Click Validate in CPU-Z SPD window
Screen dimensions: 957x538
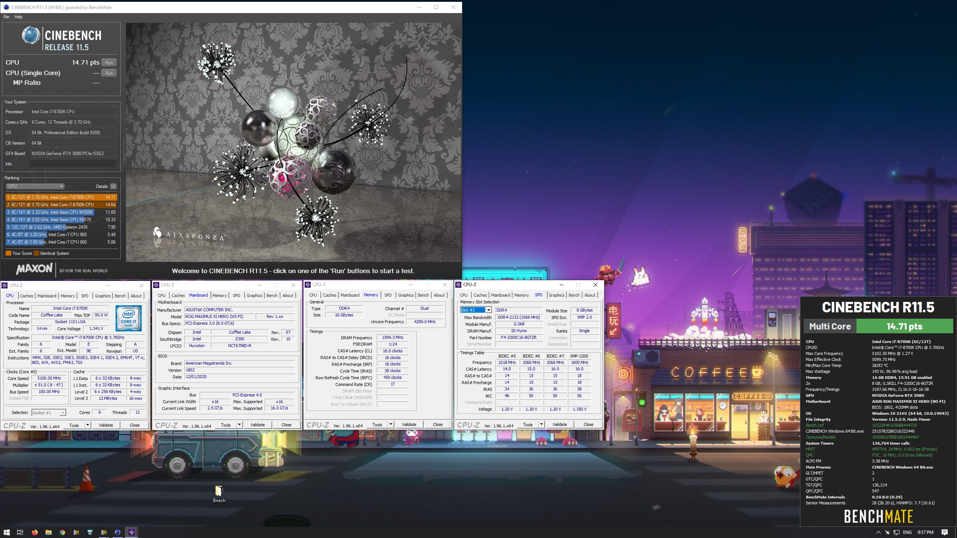pyautogui.click(x=560, y=424)
